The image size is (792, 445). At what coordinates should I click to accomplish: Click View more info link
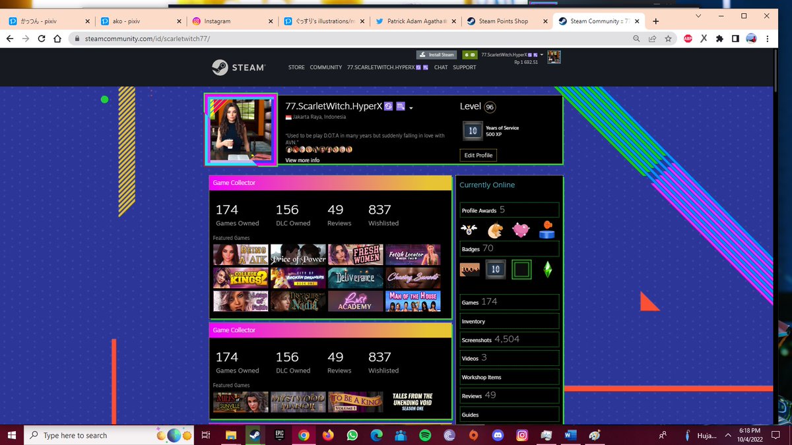tap(302, 160)
